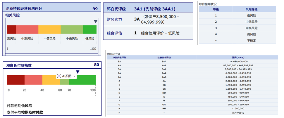The height and width of the screenshot is (118, 284).
Task: Click the 1,000,000 - 1,749,999 range cell
Action: [238, 89]
